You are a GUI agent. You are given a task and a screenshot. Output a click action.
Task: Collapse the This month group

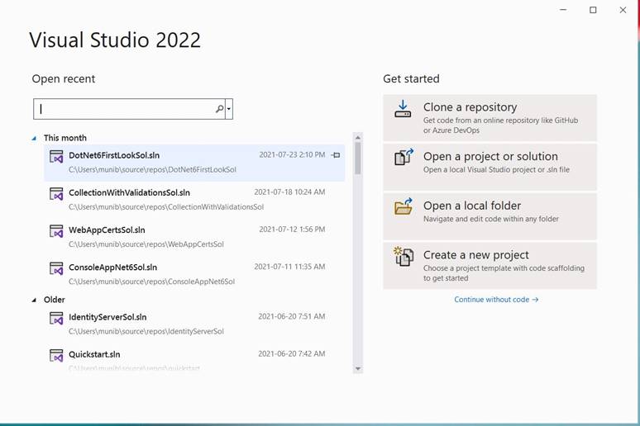coord(34,138)
